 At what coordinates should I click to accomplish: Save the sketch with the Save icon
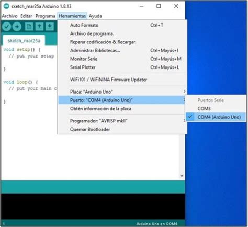click(x=50, y=27)
